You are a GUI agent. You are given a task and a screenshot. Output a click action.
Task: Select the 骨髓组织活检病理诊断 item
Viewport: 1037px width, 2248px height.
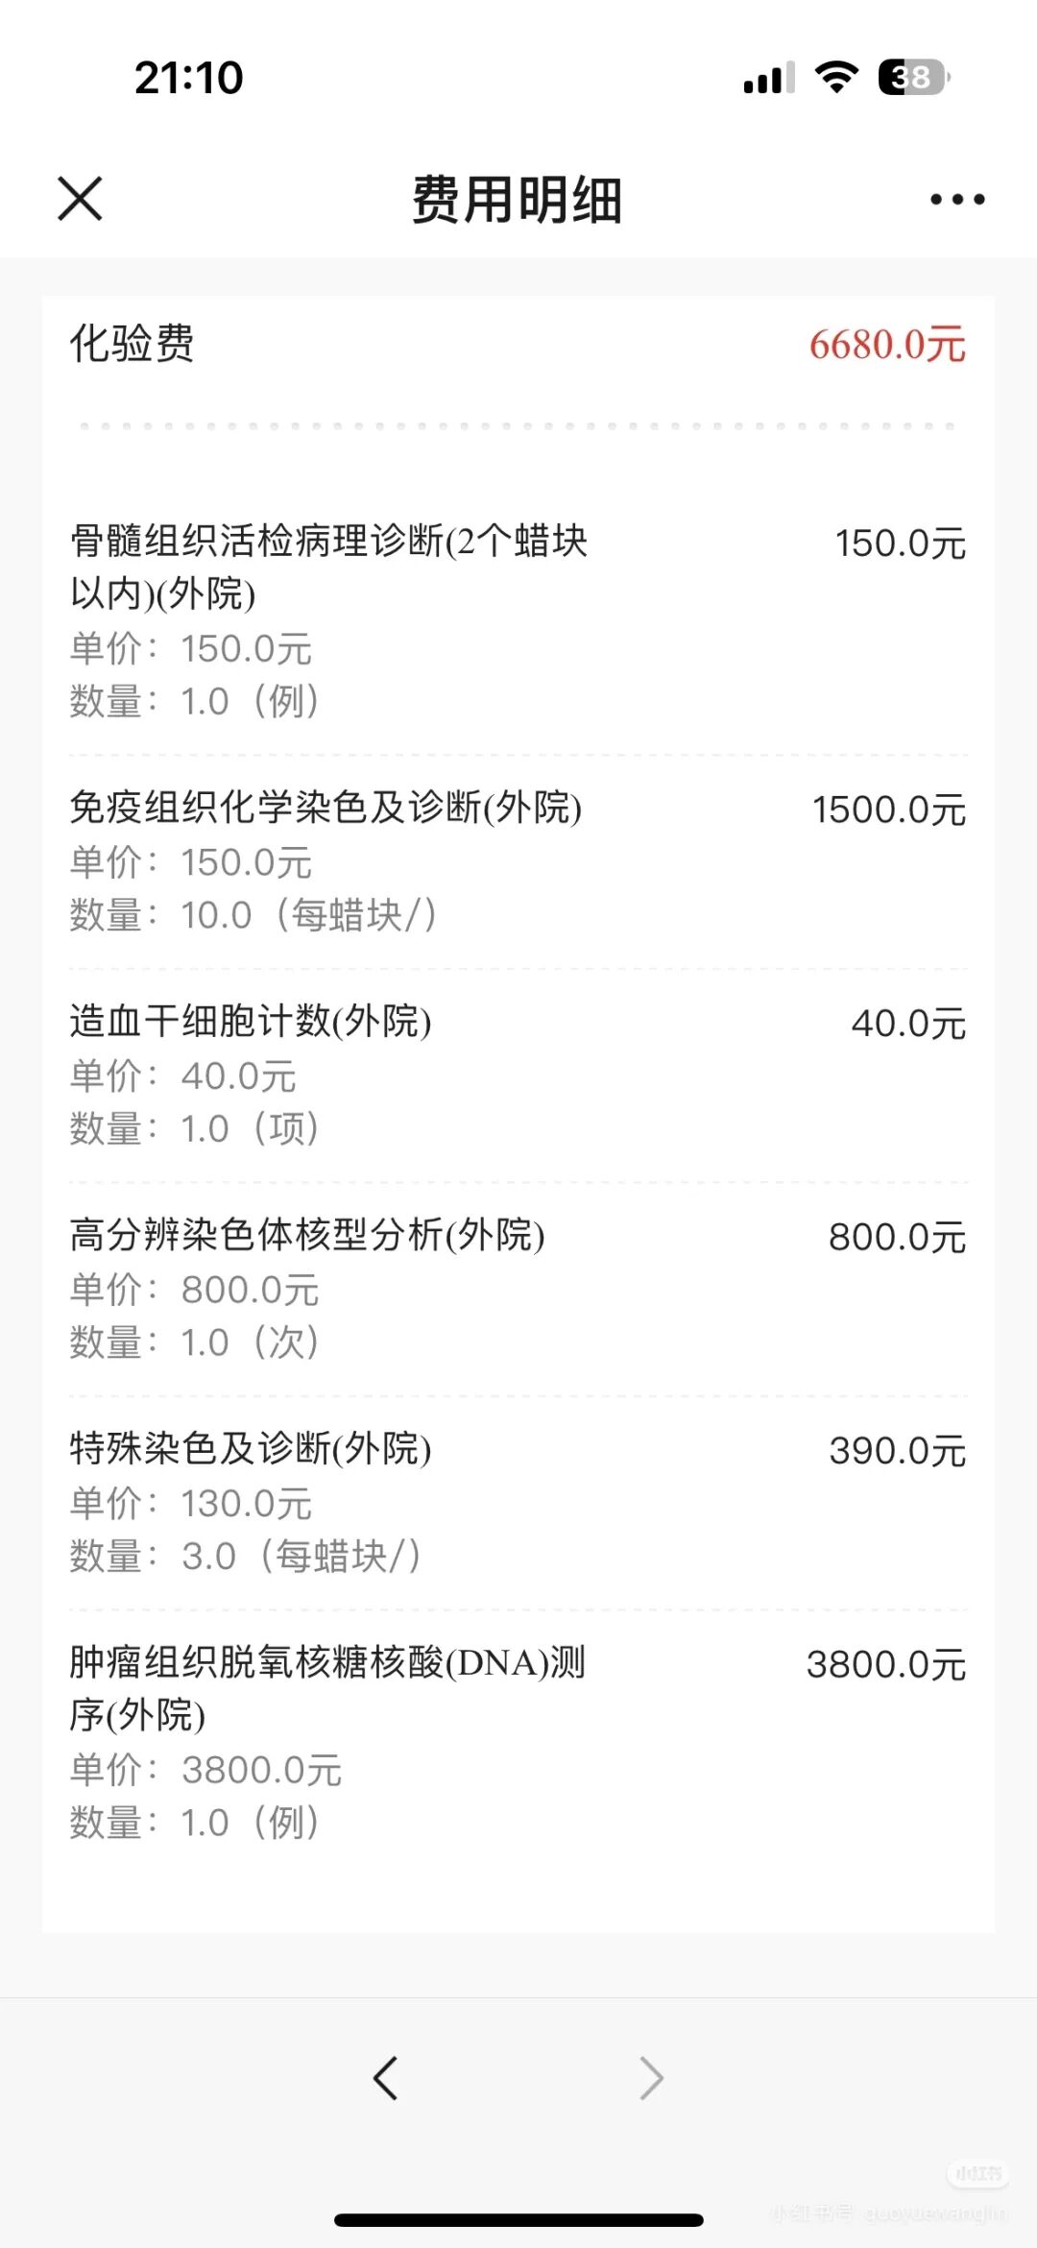[518, 620]
